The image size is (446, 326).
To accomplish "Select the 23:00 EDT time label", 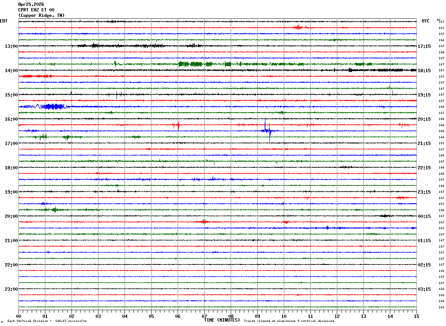I will coord(11,289).
